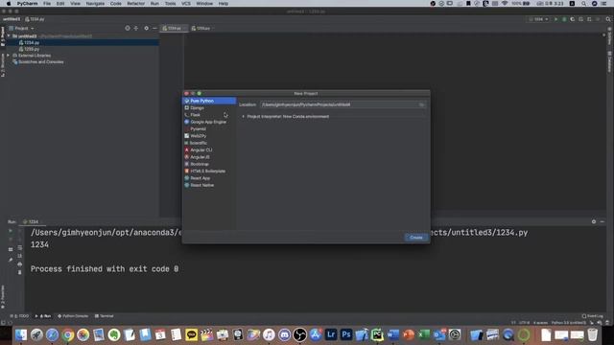The height and width of the screenshot is (345, 614).
Task: Browse for project location folder
Action: [422, 104]
